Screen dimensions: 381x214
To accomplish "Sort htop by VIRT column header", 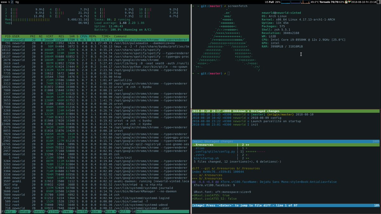I will [x=49, y=36].
